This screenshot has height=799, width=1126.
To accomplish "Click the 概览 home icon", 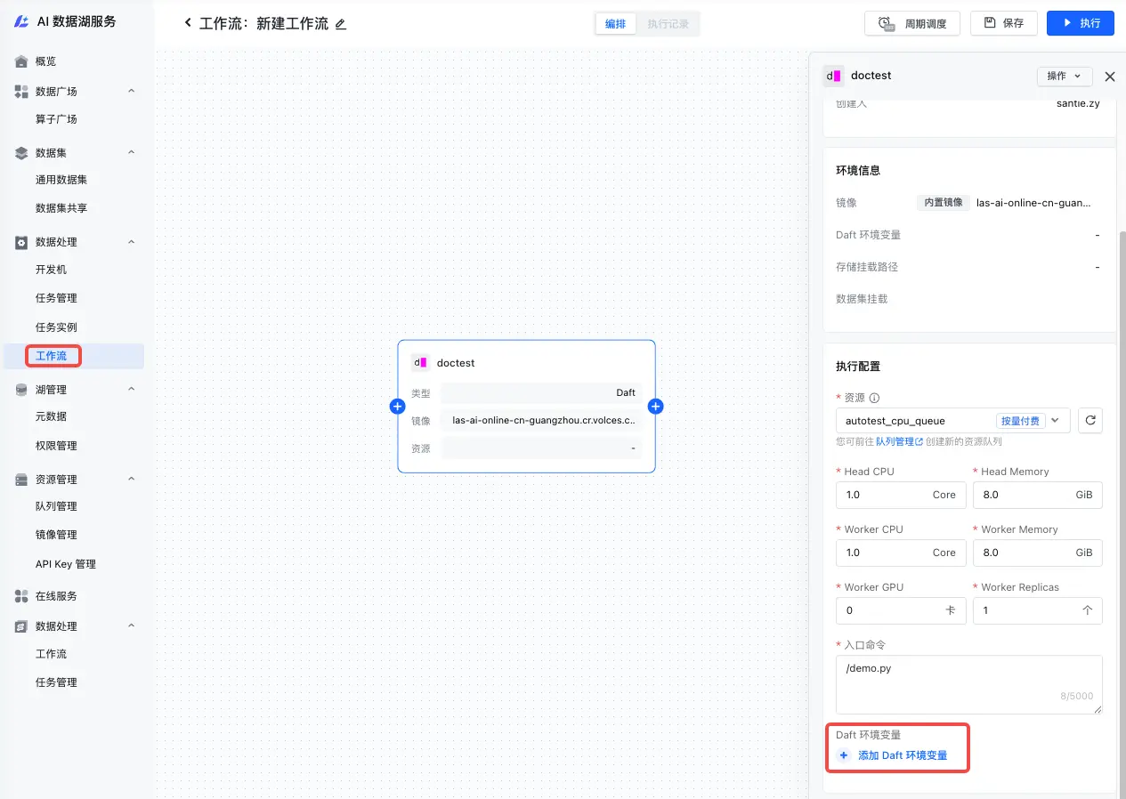I will [21, 61].
